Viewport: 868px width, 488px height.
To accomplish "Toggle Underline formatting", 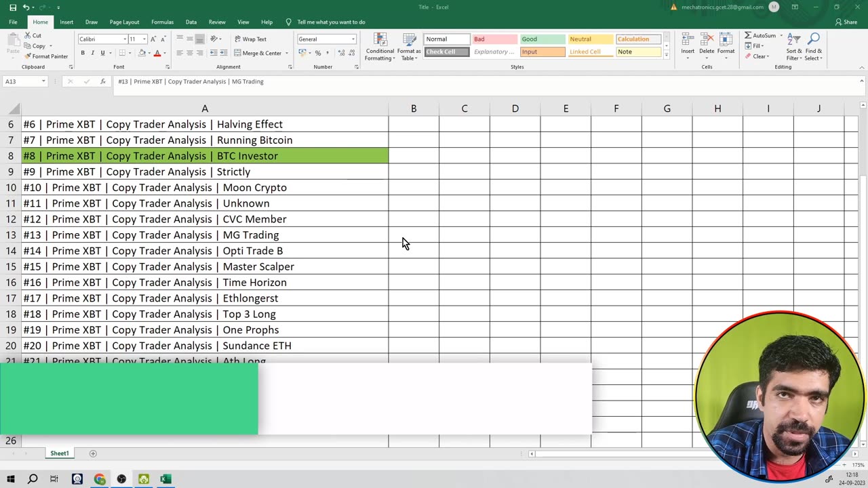I will (102, 53).
